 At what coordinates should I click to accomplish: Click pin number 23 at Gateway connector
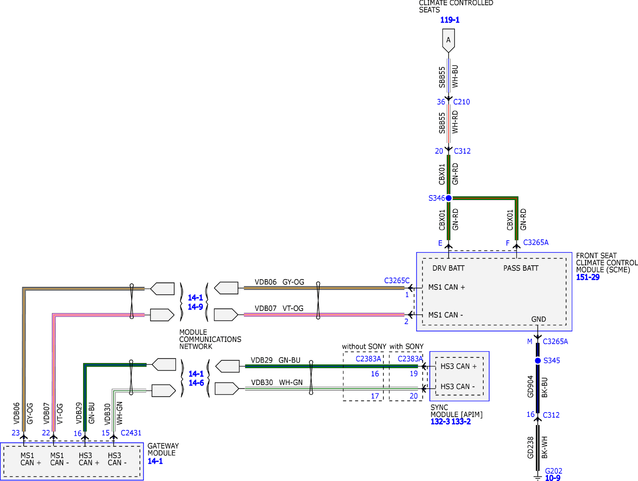pos(16,433)
